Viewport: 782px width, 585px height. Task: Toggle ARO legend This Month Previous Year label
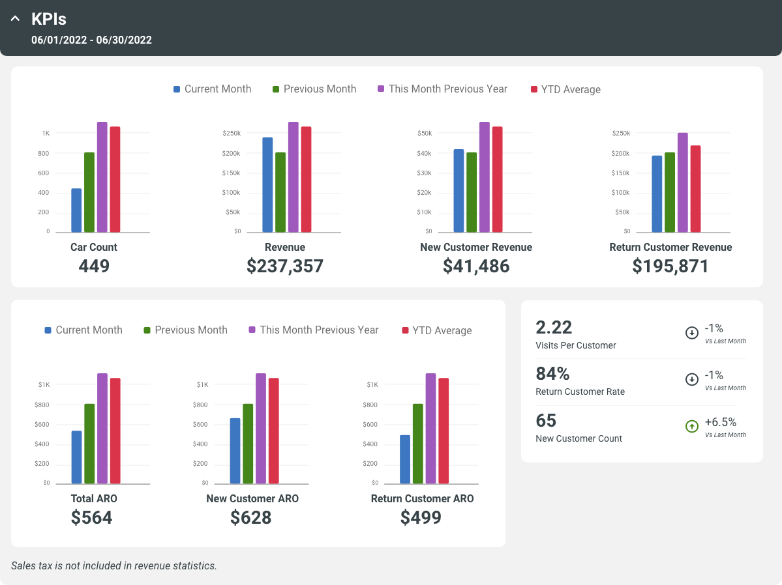tap(319, 330)
